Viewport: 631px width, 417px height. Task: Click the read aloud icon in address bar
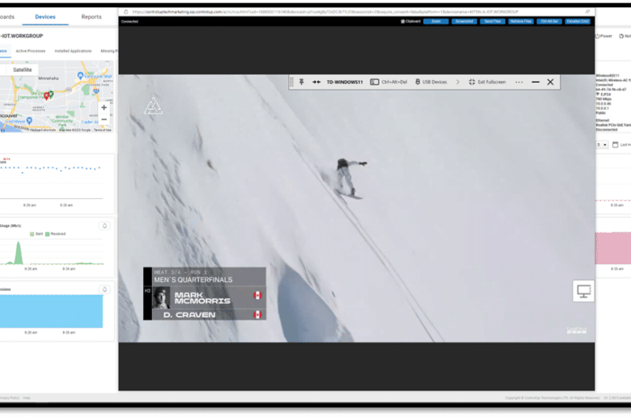pos(587,11)
